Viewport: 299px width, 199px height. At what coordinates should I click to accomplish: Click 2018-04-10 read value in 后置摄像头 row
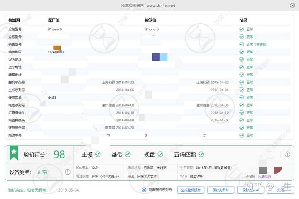tap(220, 113)
